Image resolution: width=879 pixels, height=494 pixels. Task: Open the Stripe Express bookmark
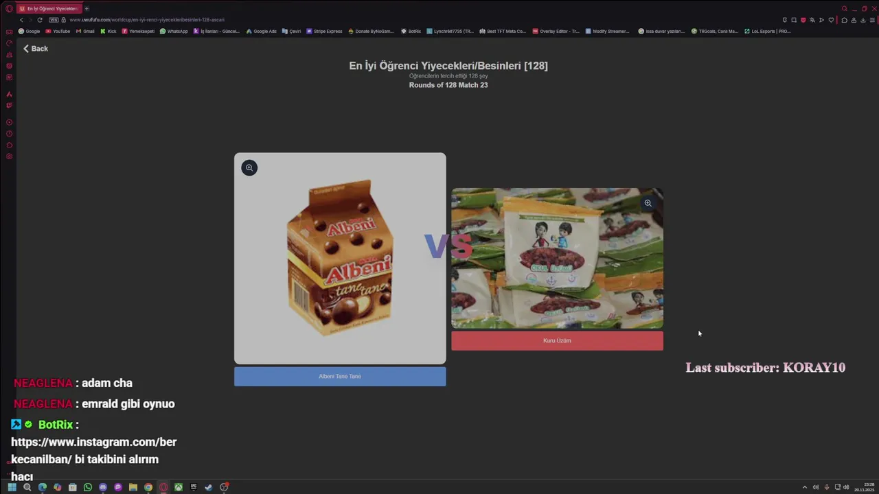tap(324, 31)
